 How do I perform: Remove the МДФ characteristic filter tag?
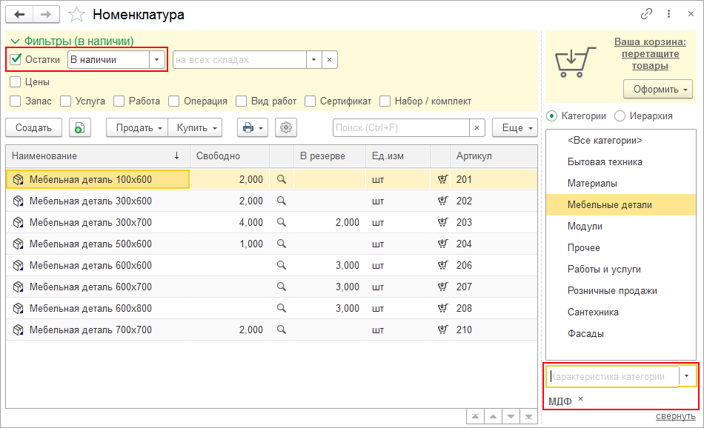[x=580, y=398]
